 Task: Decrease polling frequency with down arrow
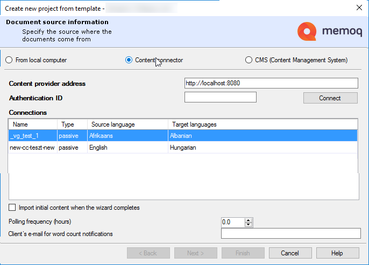tap(248, 224)
